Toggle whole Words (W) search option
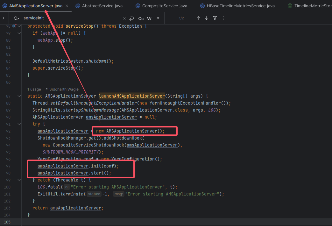Viewport: 332px width, 226px height. (149, 19)
